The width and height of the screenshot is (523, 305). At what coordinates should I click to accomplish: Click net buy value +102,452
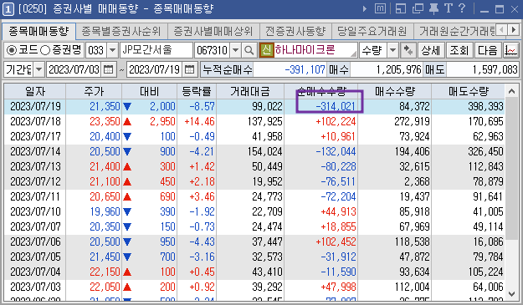pyautogui.click(x=336, y=241)
